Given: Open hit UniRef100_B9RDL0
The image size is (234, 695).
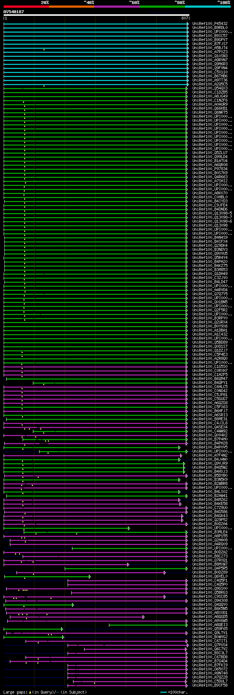Looking at the screenshot, I should point(210,28).
